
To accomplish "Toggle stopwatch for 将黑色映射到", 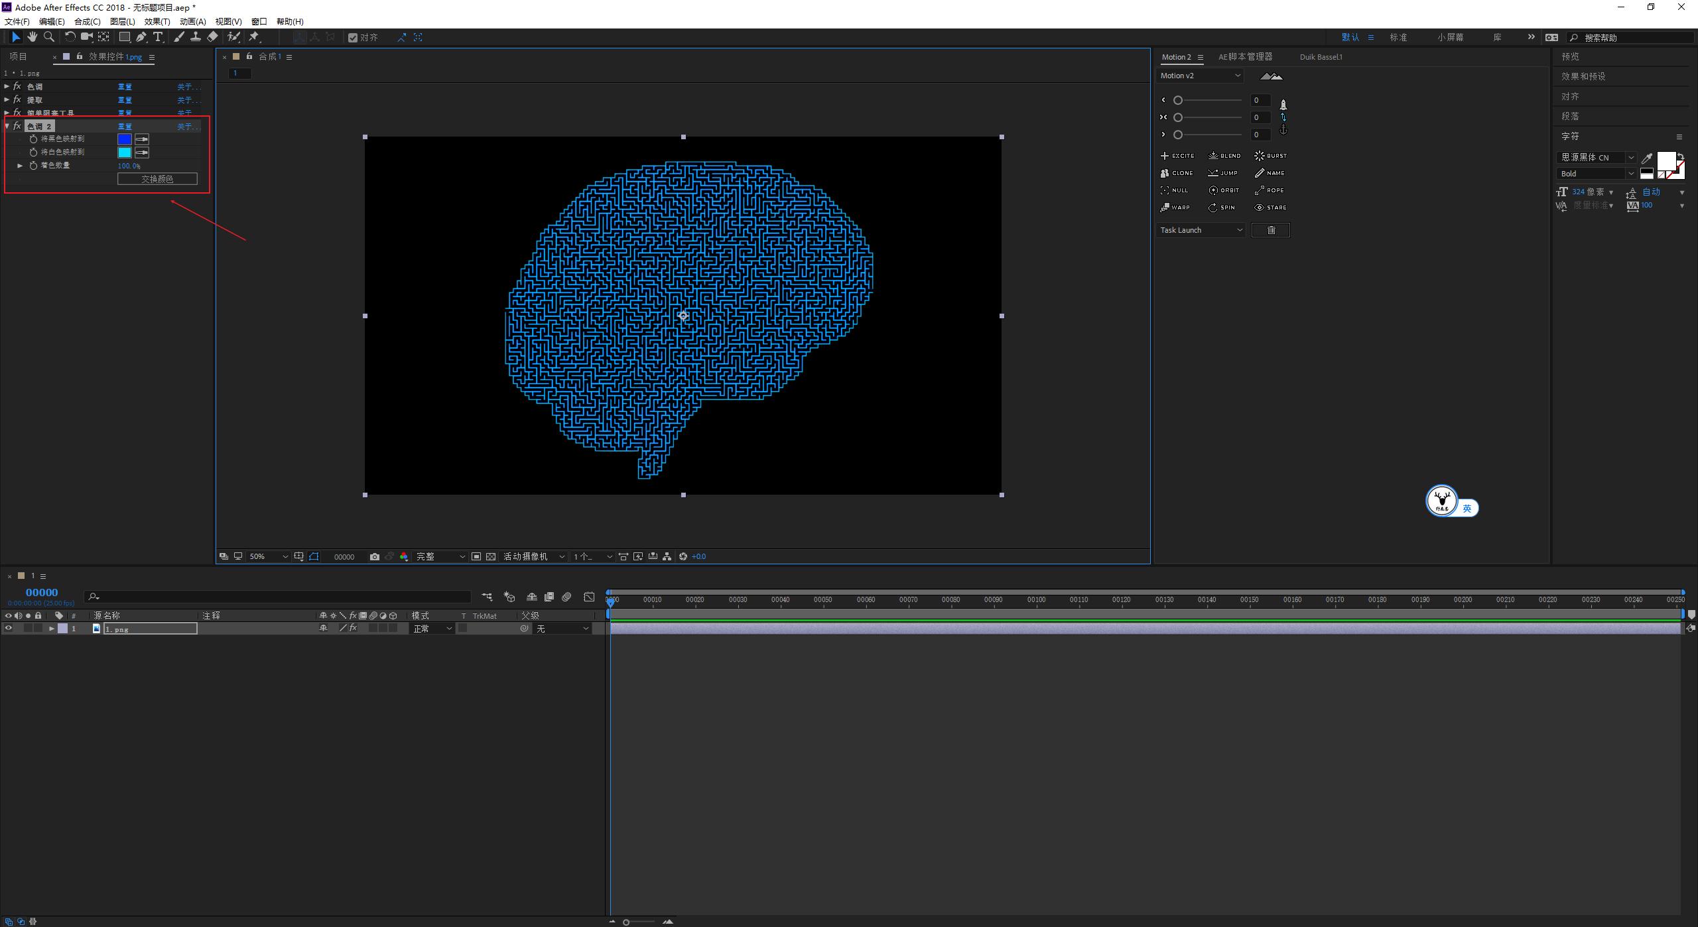I will [x=33, y=139].
